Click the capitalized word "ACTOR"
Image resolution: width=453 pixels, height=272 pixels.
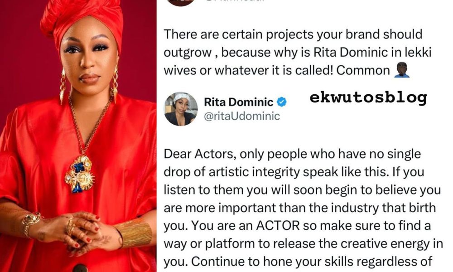(278, 225)
